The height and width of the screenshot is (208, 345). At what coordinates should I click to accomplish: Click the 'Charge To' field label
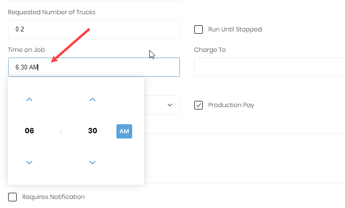[210, 50]
